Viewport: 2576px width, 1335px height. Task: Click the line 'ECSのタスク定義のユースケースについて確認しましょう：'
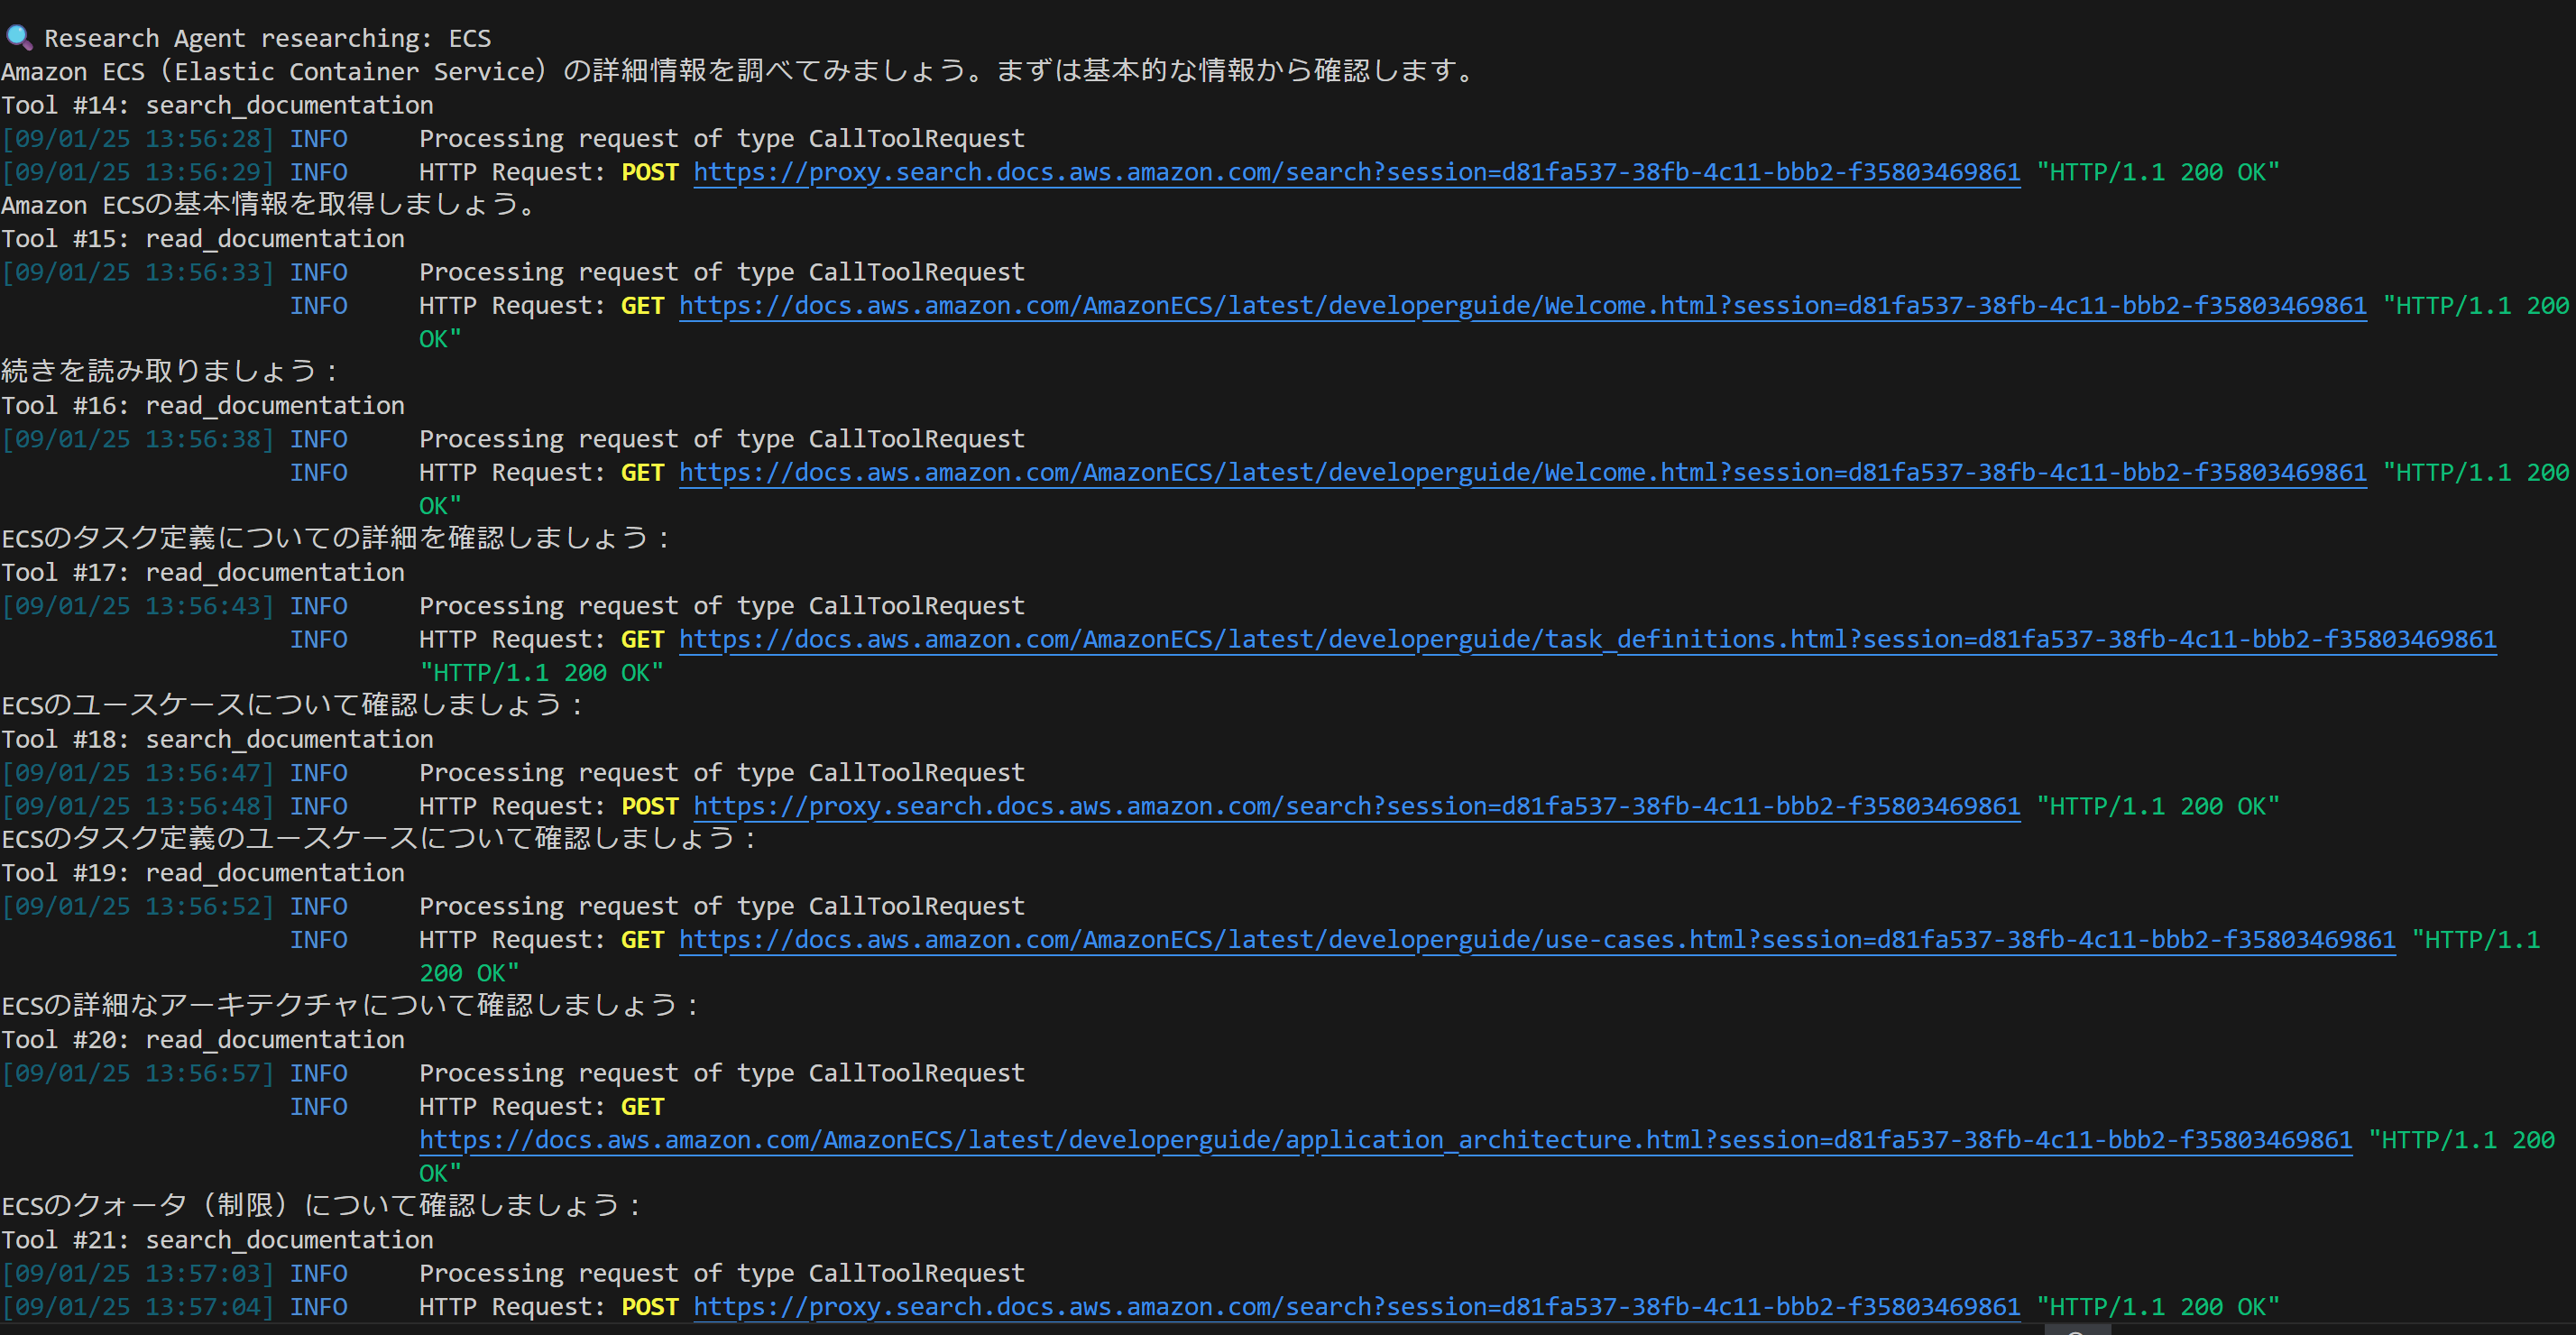point(380,839)
